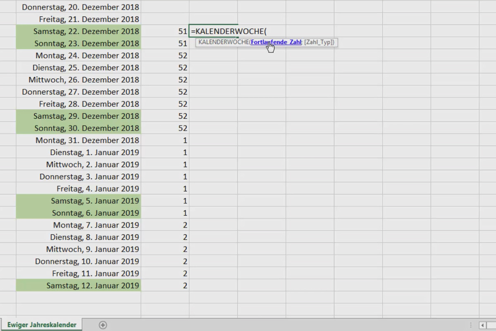Select cell Sonntag, 6. Januar 2019
Image resolution: width=496 pixels, height=331 pixels.
[79, 213]
